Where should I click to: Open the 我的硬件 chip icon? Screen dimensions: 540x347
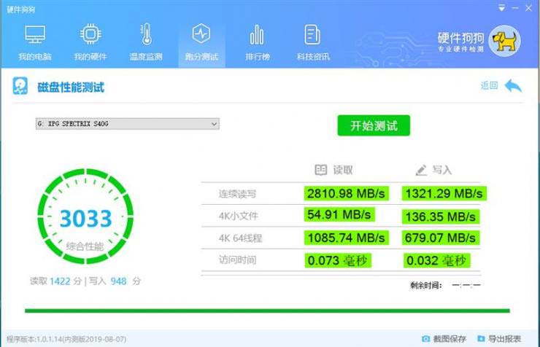(90, 34)
